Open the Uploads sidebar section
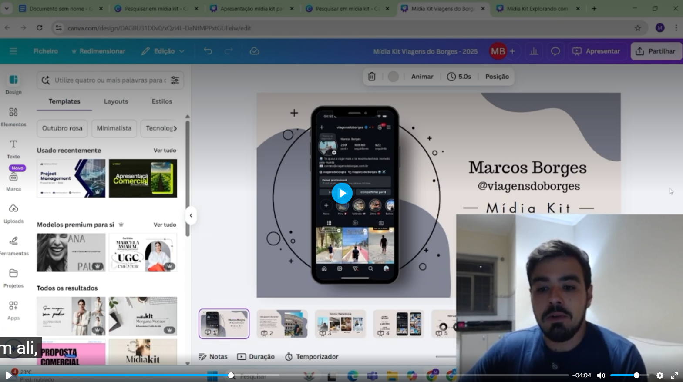This screenshot has height=382, width=683. [x=13, y=213]
